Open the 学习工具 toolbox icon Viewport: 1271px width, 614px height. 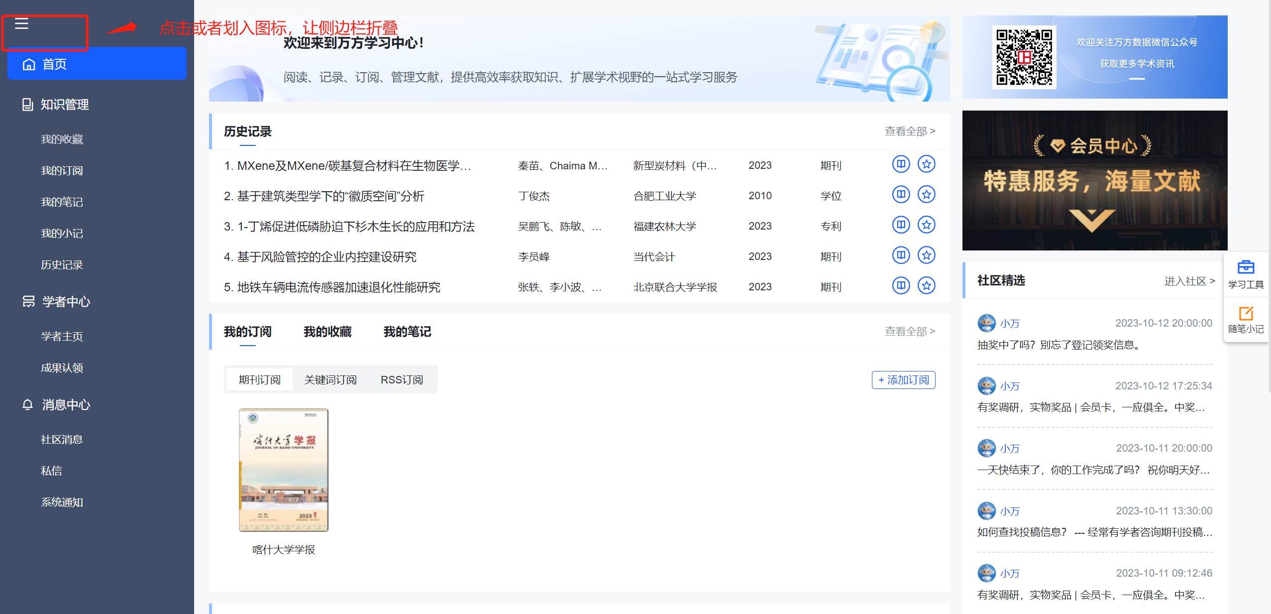(1246, 268)
